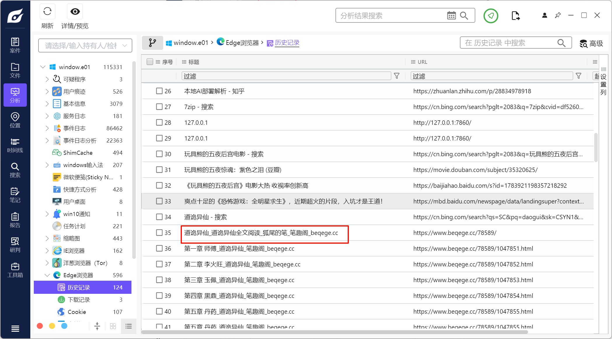Expand the 事件日志 tree node
The width and height of the screenshot is (612, 339).
click(x=47, y=128)
